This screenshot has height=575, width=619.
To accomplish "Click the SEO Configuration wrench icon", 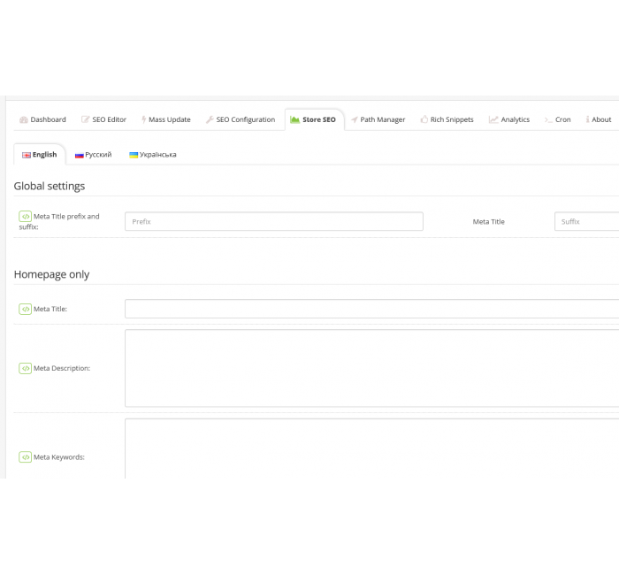I will tap(210, 119).
